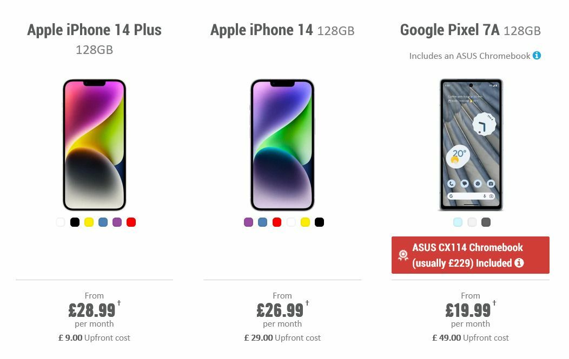Click the info icon inside the red Chromebook banner

(520, 263)
